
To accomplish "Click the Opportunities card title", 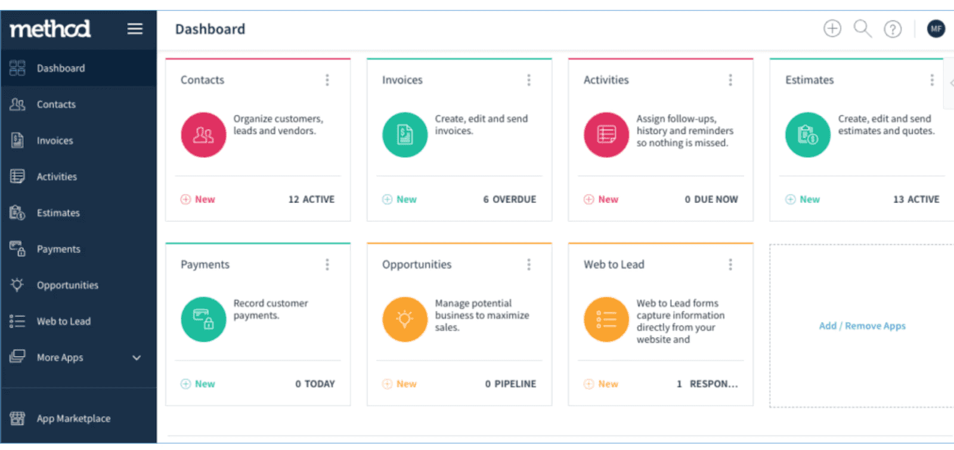I will [417, 264].
